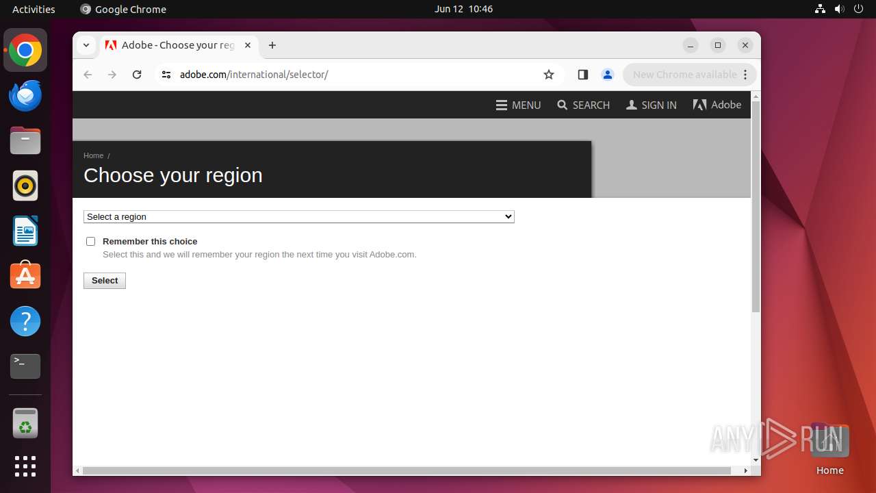This screenshot has height=493, width=876.
Task: Minimize the Chrome window
Action: 691,45
